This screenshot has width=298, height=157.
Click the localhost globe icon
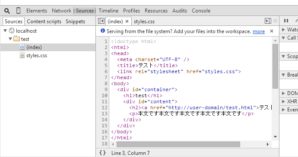pyautogui.click(x=12, y=31)
